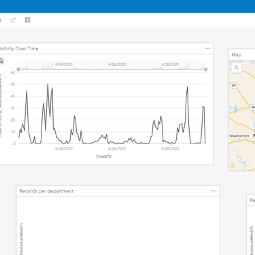255x255 pixels.
Task: Click the Weatherford label on the map
Action: 239,136
